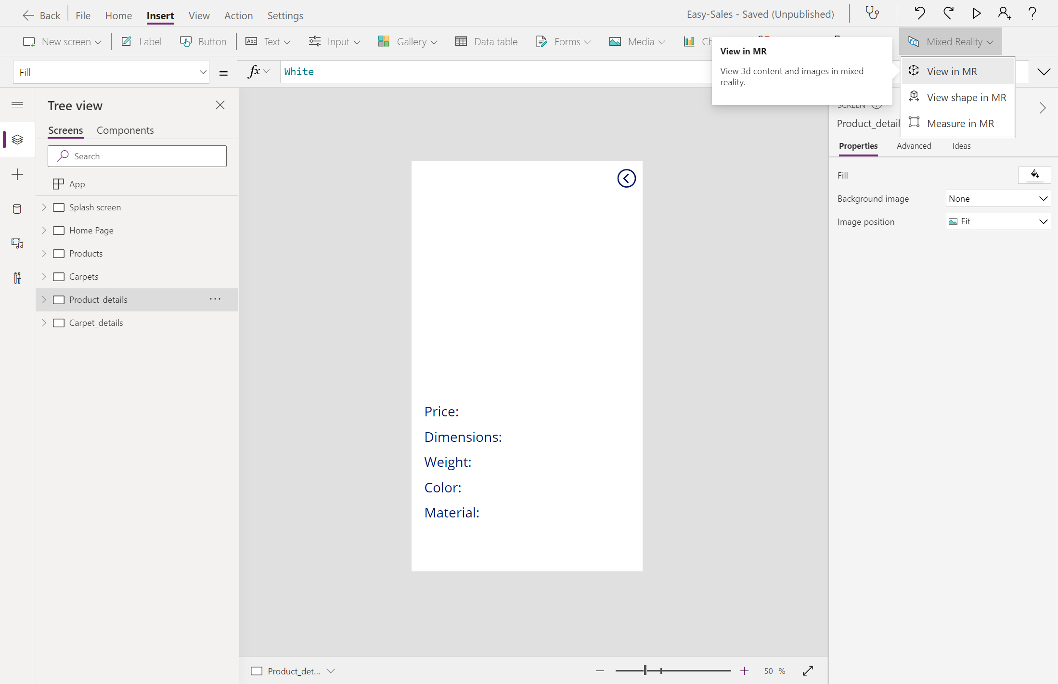Click the Fit to window icon
Viewport: 1058px width, 684px height.
(x=808, y=671)
